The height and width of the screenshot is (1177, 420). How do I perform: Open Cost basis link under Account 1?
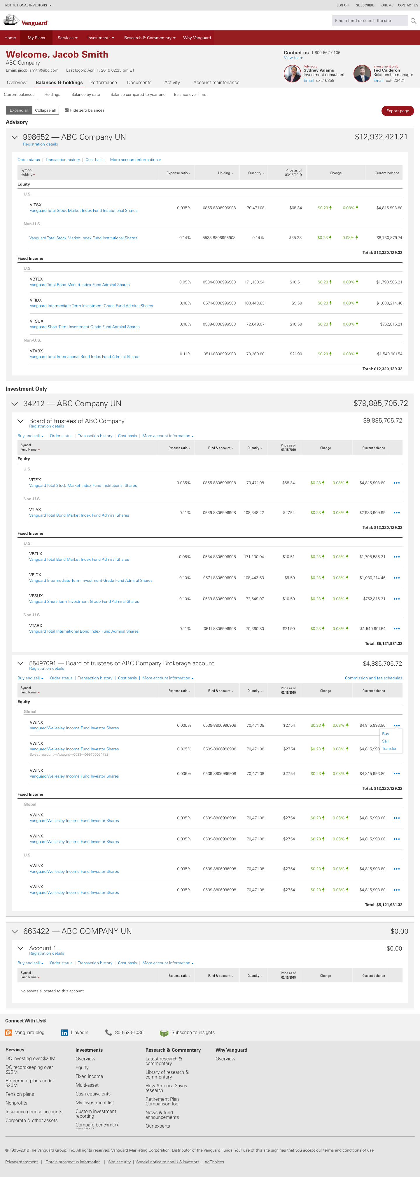(x=127, y=963)
